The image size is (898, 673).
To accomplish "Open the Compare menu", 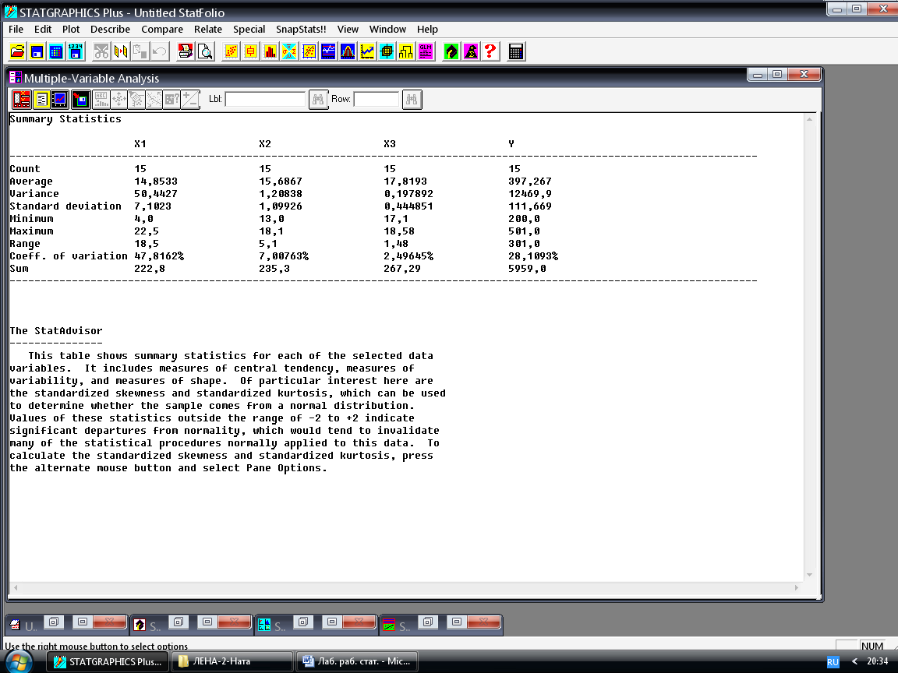I will (162, 29).
